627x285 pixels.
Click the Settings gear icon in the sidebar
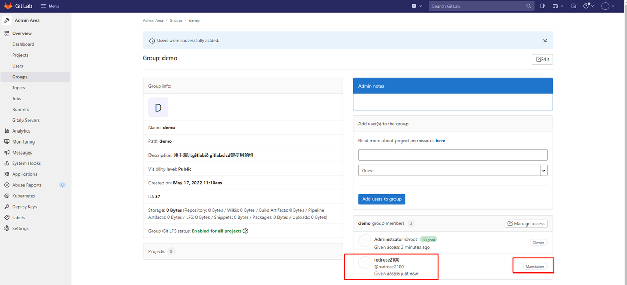pos(7,229)
